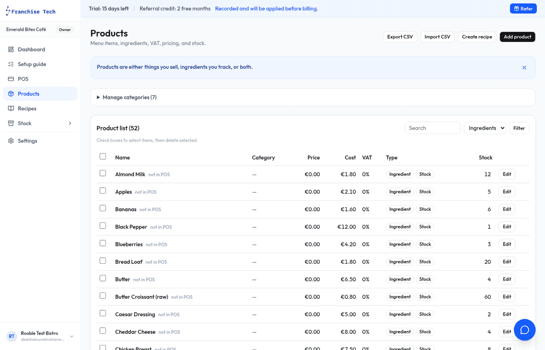Expand the Manage categories section
545x350 pixels.
click(127, 97)
